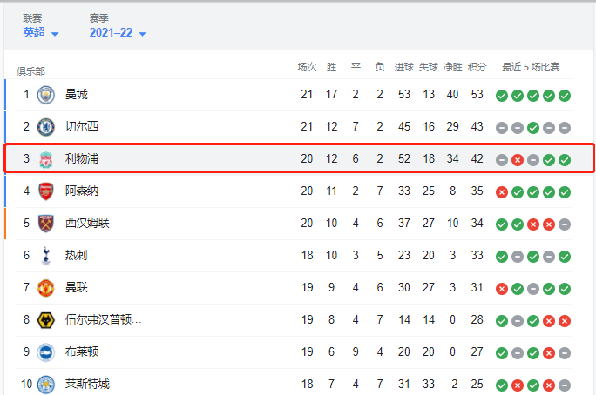Click the 积分 points column header
Image resolution: width=596 pixels, height=395 pixels.
(477, 67)
